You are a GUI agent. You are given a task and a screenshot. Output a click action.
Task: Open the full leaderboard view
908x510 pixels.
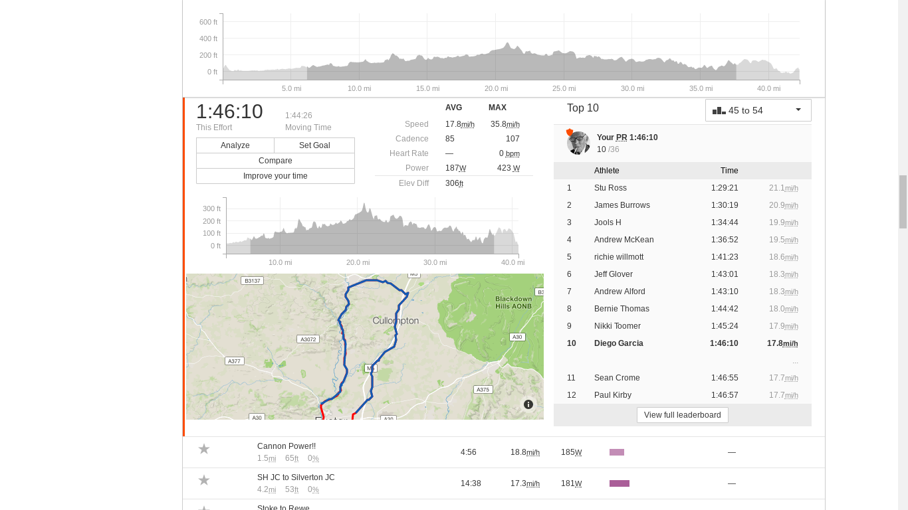pos(682,415)
